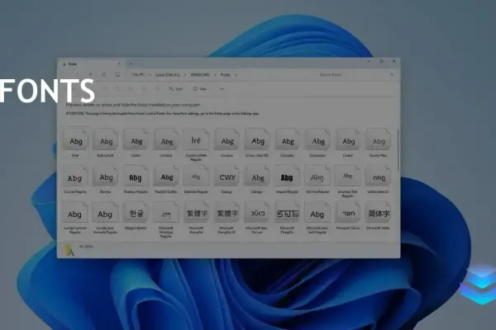Add a new File Explorer tab

coord(131,64)
